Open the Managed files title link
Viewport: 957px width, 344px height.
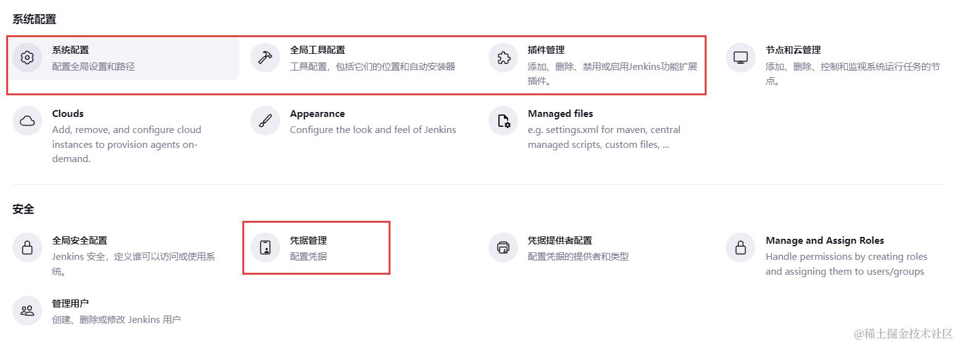coord(560,114)
